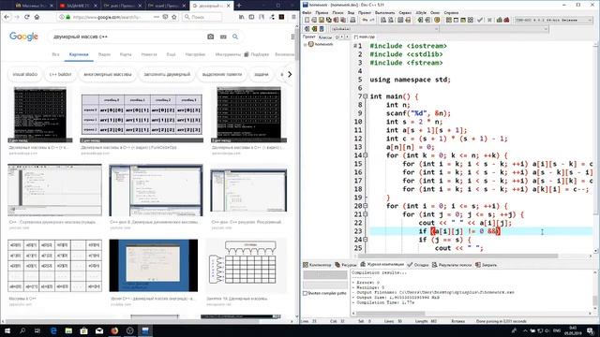Open the Firefox Library icon
The height and width of the screenshot is (337, 600).
point(242,17)
